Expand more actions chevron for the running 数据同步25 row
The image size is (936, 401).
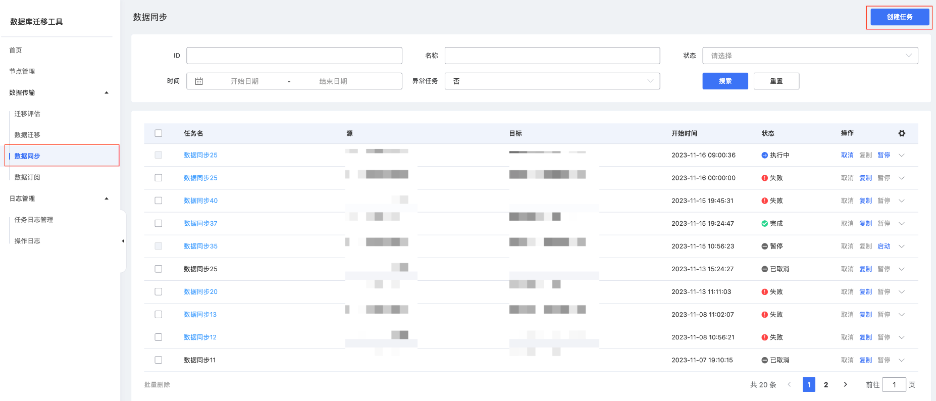[x=902, y=155]
